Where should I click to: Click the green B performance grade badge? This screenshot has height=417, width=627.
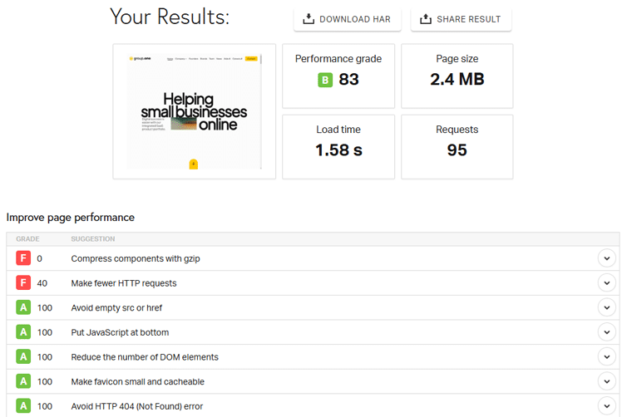(325, 80)
